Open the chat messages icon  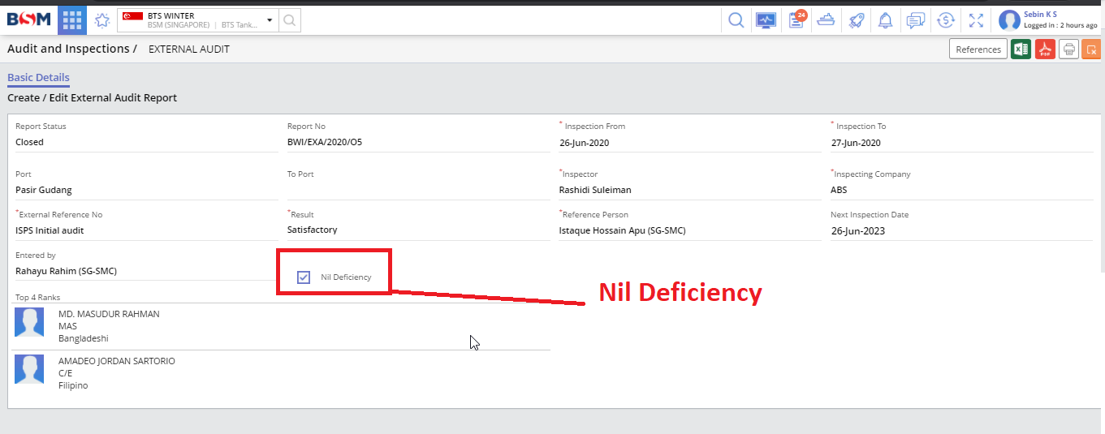coord(916,20)
